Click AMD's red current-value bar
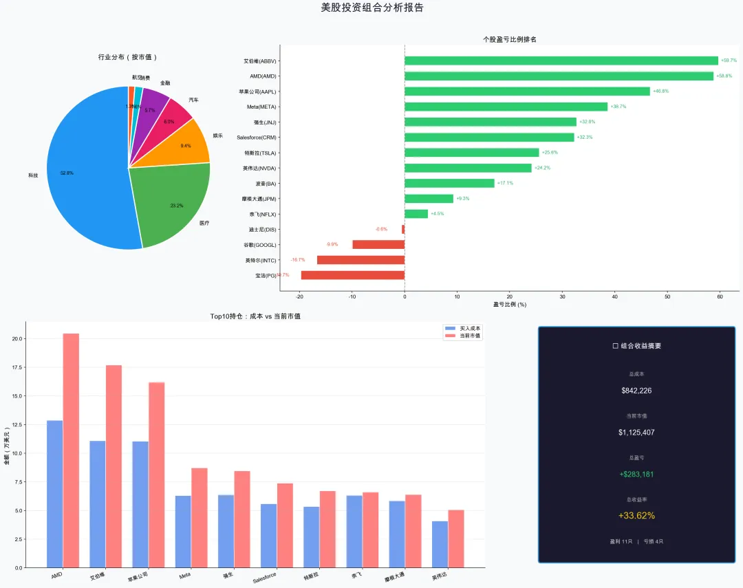 [x=71, y=450]
